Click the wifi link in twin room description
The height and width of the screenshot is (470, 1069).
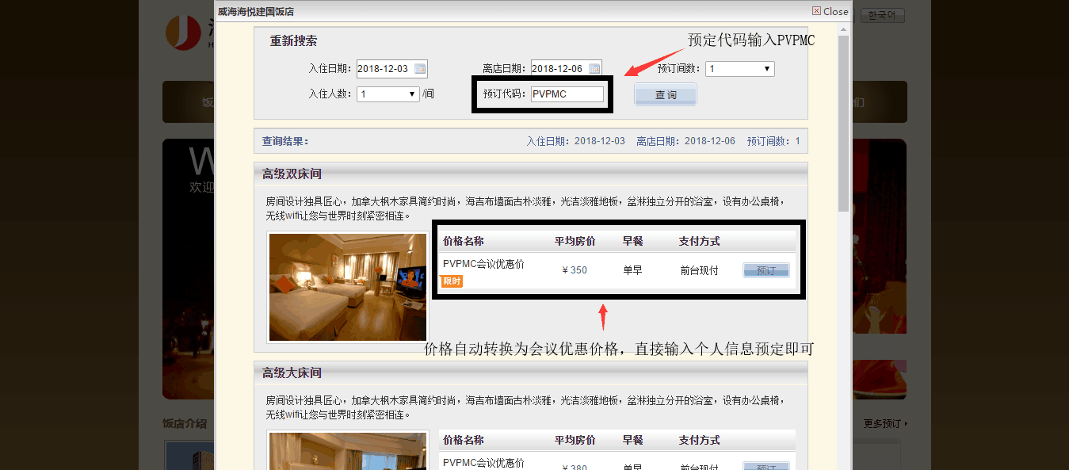tap(292, 216)
